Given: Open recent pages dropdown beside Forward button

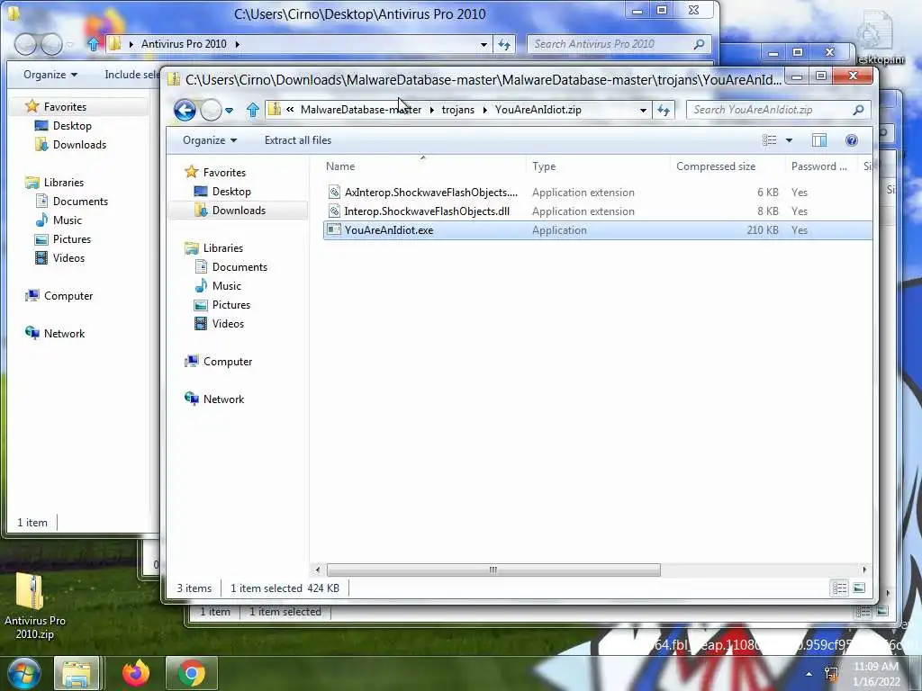Looking at the screenshot, I should pyautogui.click(x=230, y=110).
